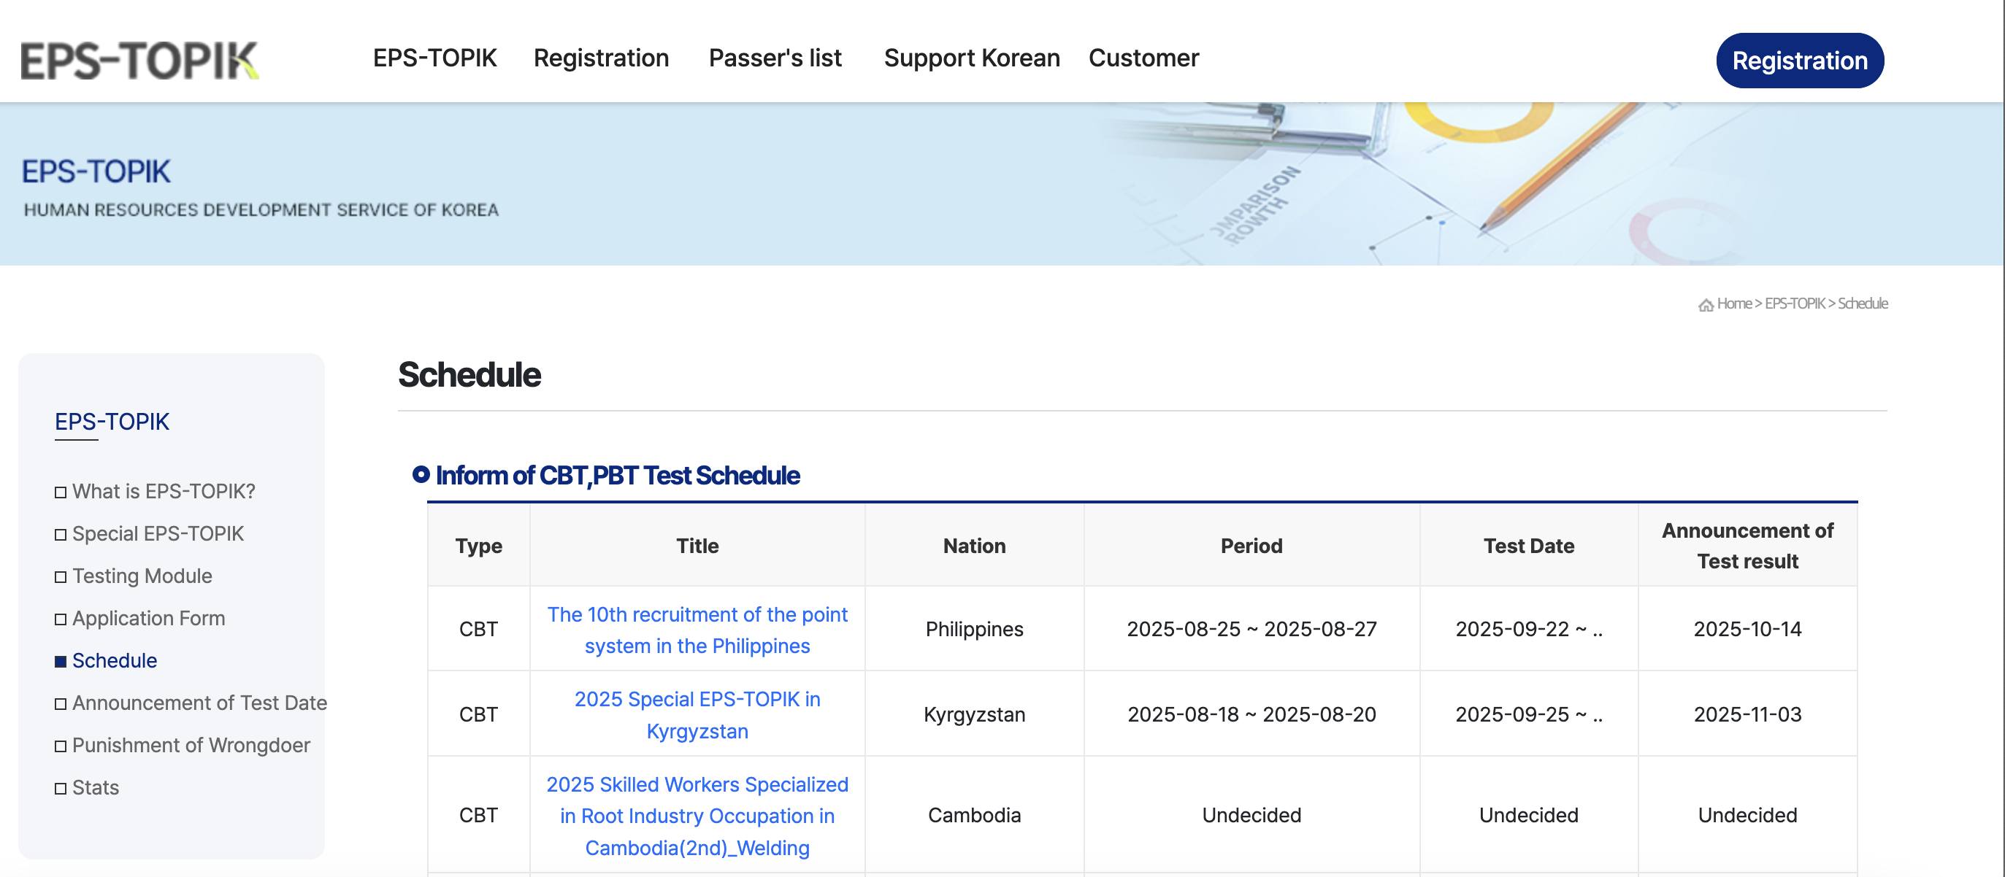Open Stats sidebar item
The image size is (2005, 877).
coord(95,787)
